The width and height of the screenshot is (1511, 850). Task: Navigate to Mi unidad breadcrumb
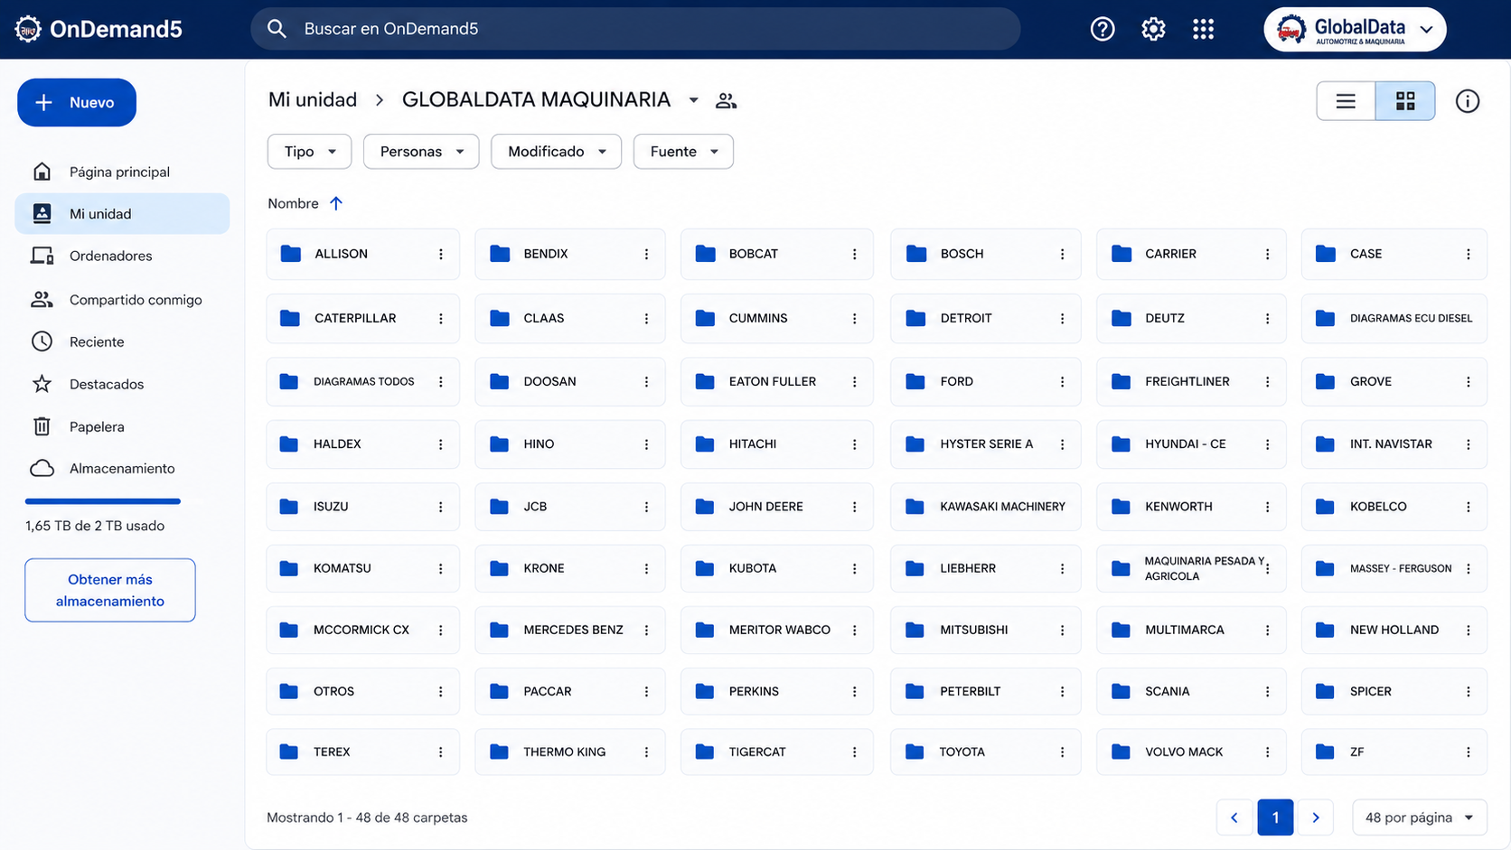tap(313, 99)
